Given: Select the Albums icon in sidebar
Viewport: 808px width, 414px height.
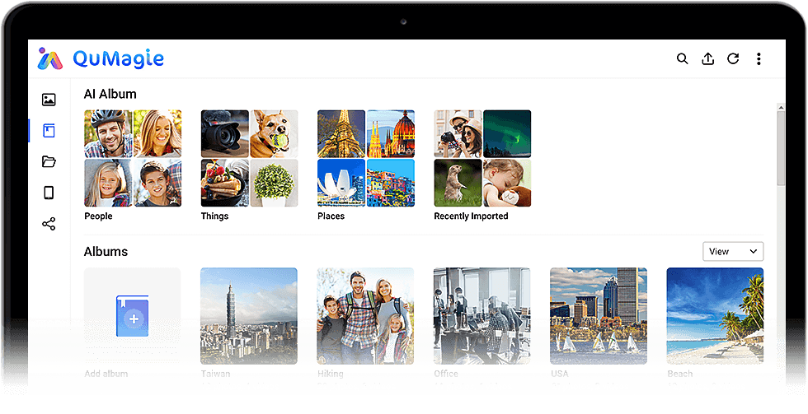Looking at the screenshot, I should [x=49, y=131].
